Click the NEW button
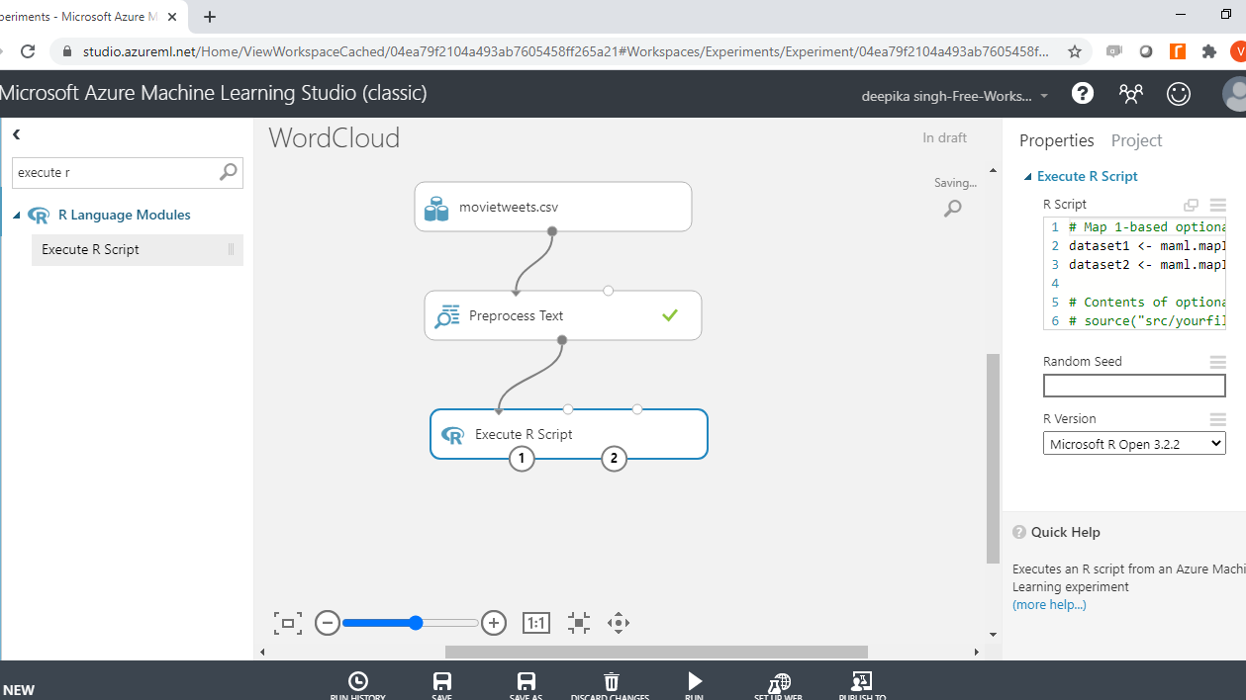Image resolution: width=1246 pixels, height=700 pixels. pos(18,690)
